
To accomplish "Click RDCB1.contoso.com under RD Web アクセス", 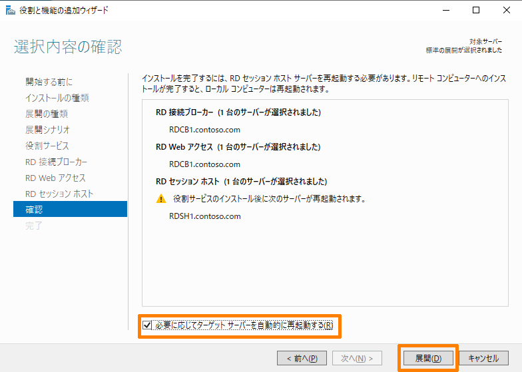I will point(204,164).
